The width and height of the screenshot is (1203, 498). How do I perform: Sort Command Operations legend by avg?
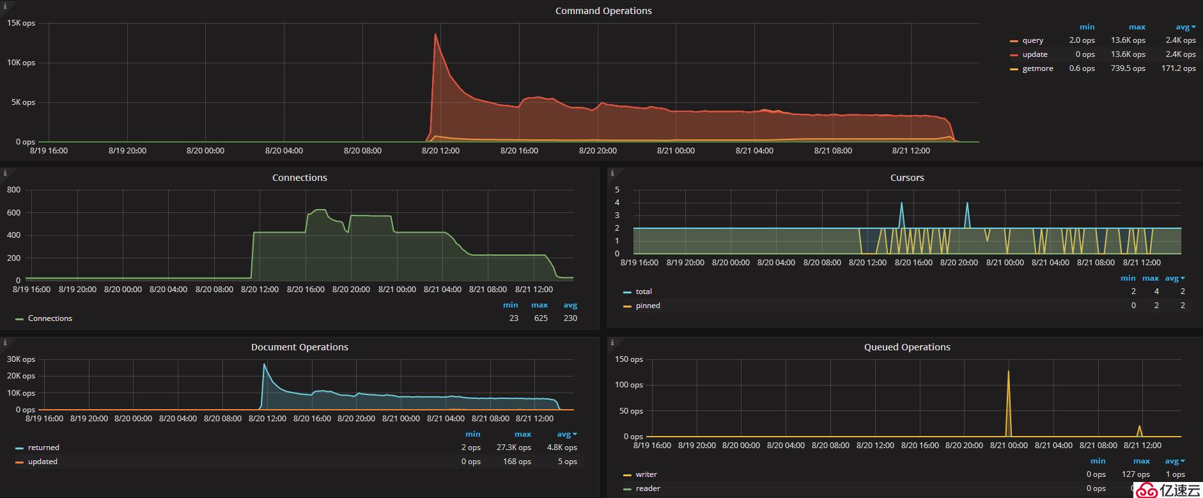pyautogui.click(x=1185, y=27)
